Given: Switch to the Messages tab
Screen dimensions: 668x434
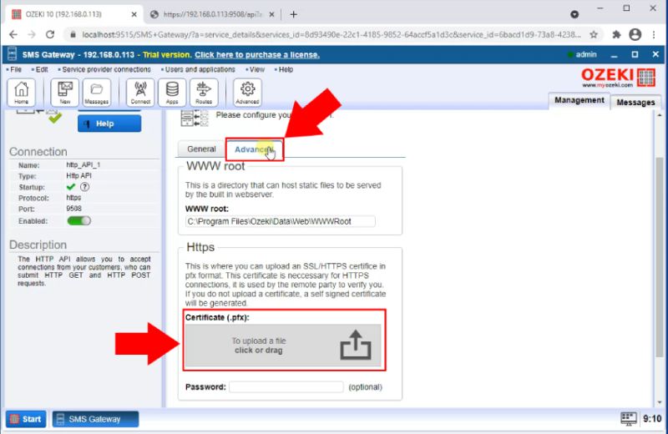Looking at the screenshot, I should click(635, 102).
